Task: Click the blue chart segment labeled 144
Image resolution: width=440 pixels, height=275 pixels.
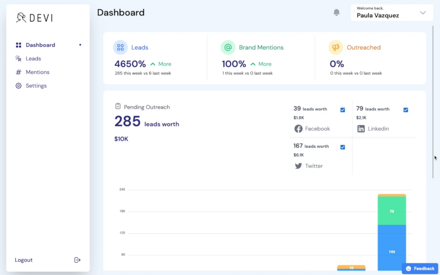Action: tap(392, 248)
